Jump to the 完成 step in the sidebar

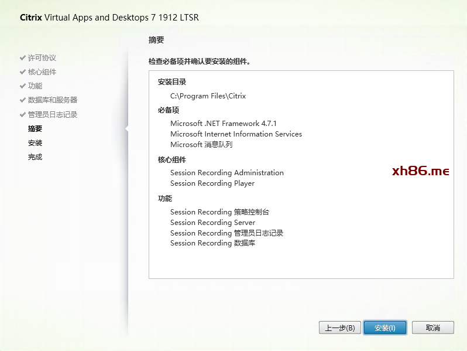[35, 157]
